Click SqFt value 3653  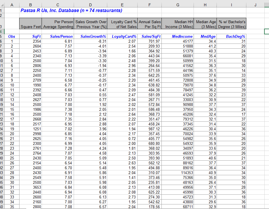(30, 188)
